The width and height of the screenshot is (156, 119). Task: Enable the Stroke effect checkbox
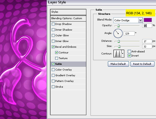coord(53,87)
